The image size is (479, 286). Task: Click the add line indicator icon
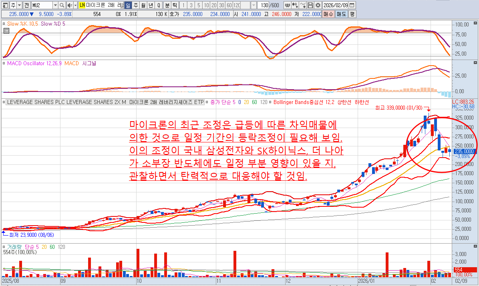point(303,5)
